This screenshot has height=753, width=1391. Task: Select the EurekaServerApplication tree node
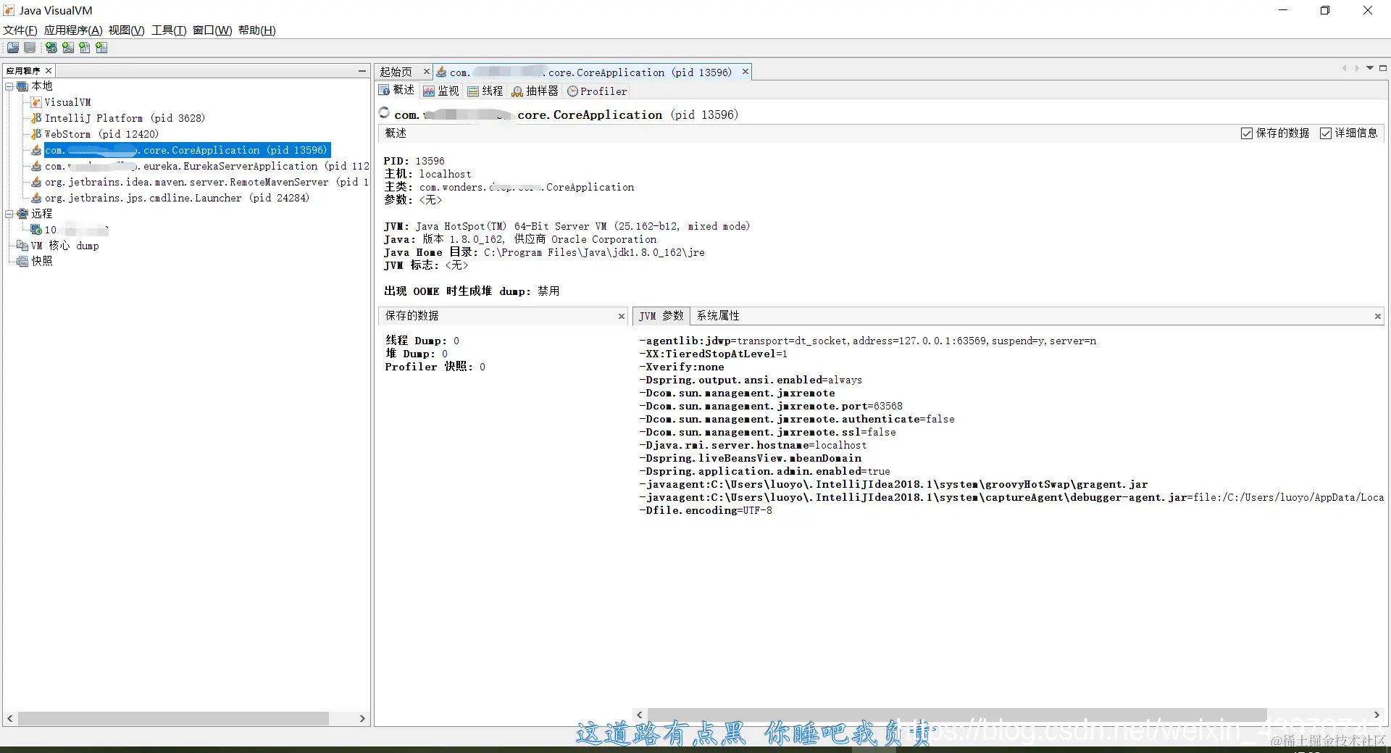[207, 166]
